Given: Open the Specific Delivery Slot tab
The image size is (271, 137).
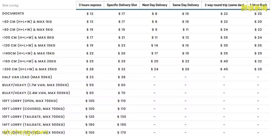Looking at the screenshot, I should pyautogui.click(x=122, y=5).
